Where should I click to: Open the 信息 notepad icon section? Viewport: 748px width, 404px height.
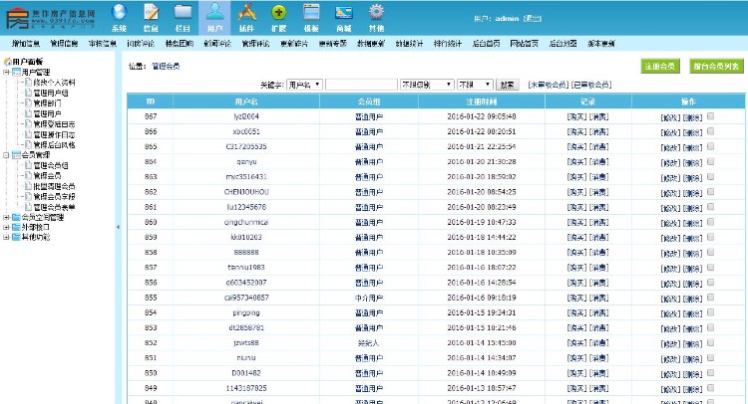151,18
